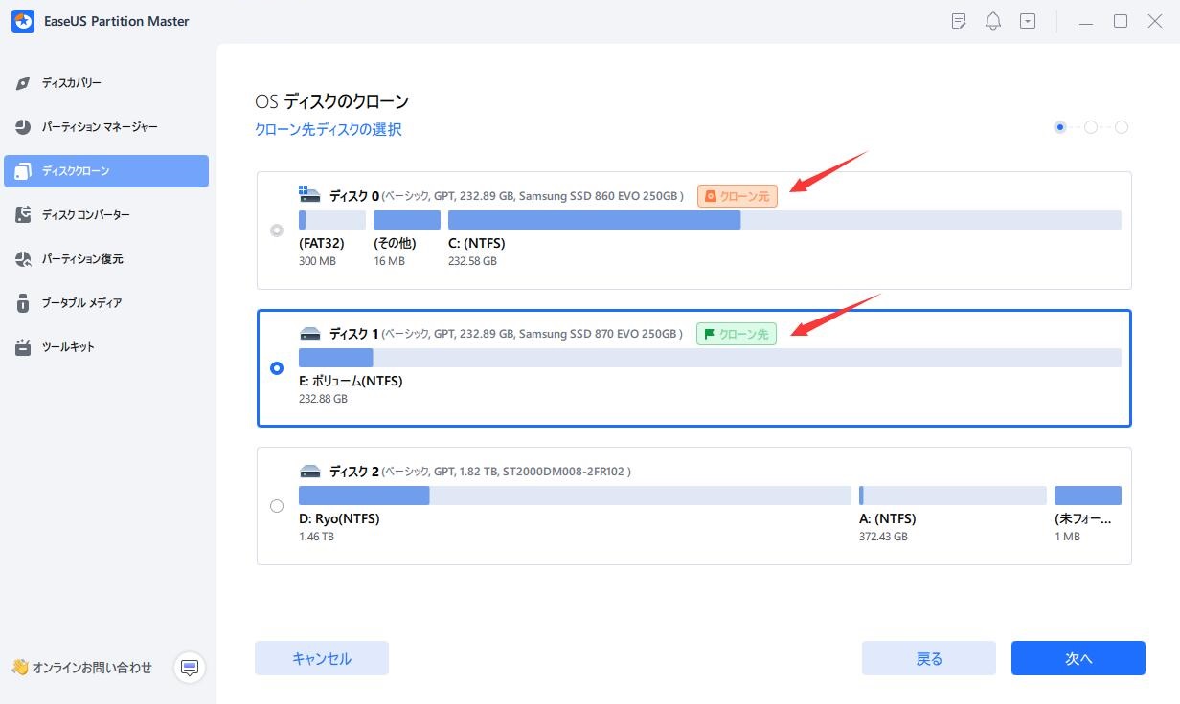
Task: Click the unformatted 1 MB partition bar
Action: point(1088,495)
